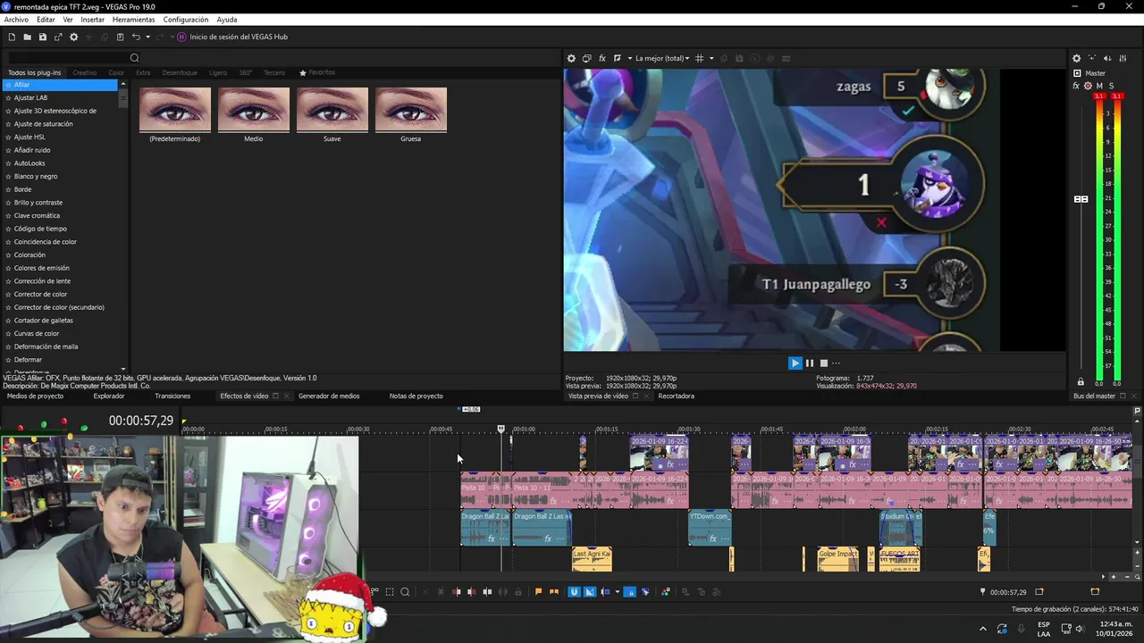Sign in to VEGAS Hub
The width and height of the screenshot is (1144, 643).
[x=232, y=37]
